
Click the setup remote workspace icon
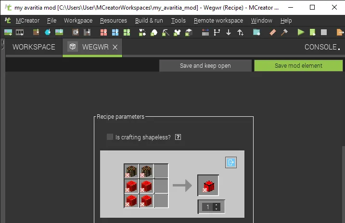point(205,33)
